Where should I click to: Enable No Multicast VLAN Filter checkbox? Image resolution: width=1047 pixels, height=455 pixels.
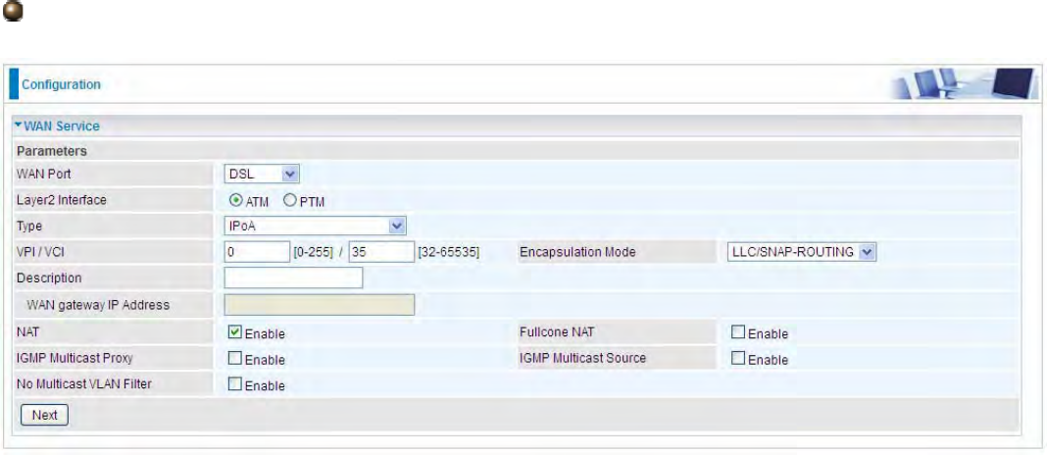(x=235, y=384)
